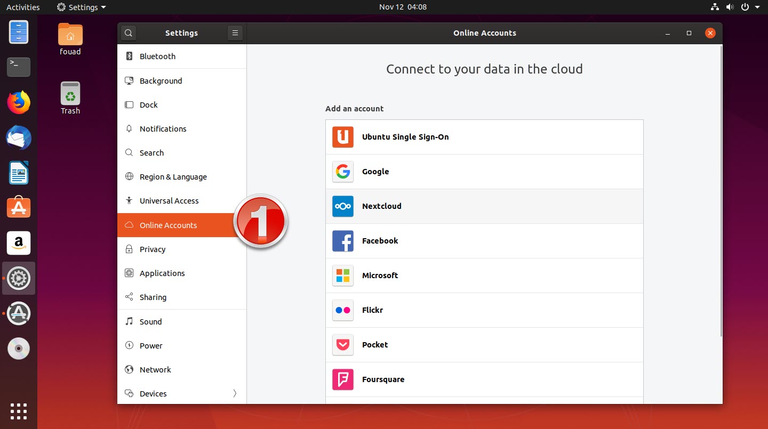Click the volume icon in top bar
This screenshot has width=768, height=429.
(x=730, y=7)
